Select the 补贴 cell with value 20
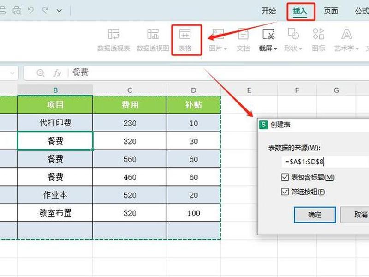The width and height of the screenshot is (369, 277). click(x=193, y=195)
